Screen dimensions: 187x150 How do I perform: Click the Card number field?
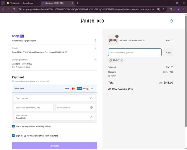(x=54, y=98)
